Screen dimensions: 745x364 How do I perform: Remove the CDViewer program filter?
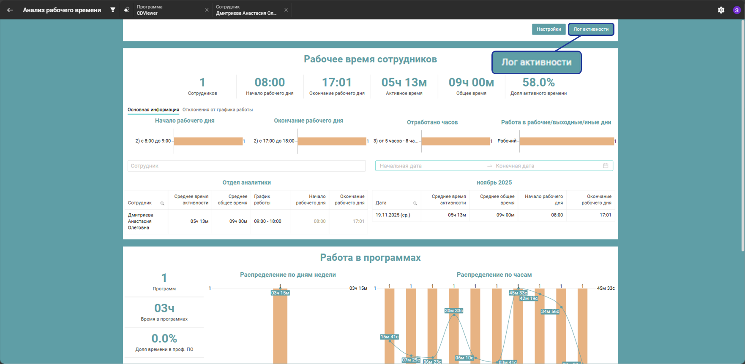(x=207, y=10)
